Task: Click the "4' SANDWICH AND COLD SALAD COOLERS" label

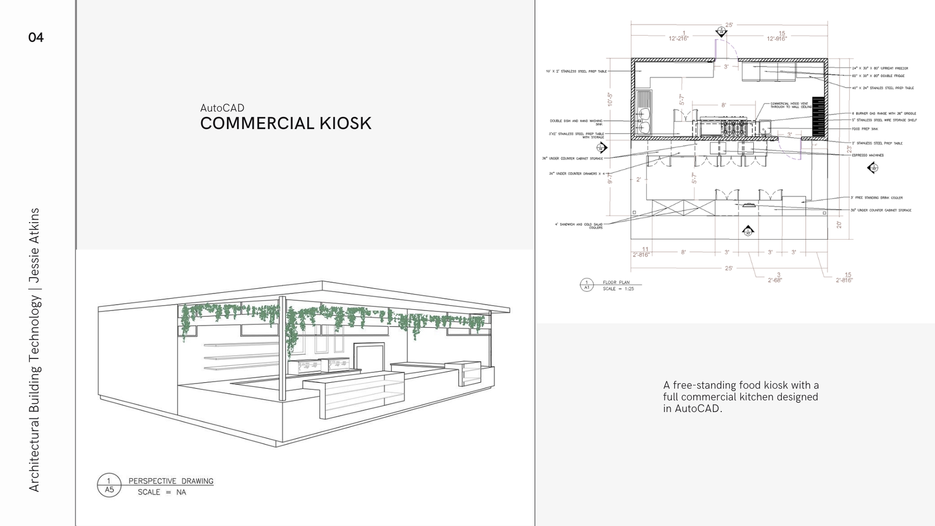Action: pyautogui.click(x=579, y=226)
